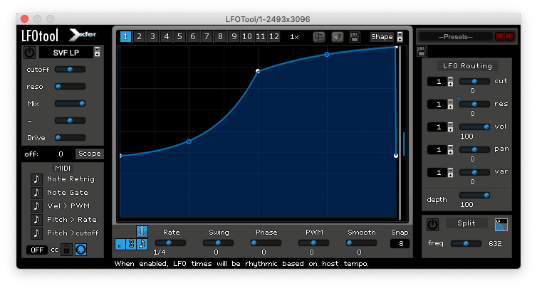Select LFO graph tab 2
537x288 pixels.
coord(139,36)
